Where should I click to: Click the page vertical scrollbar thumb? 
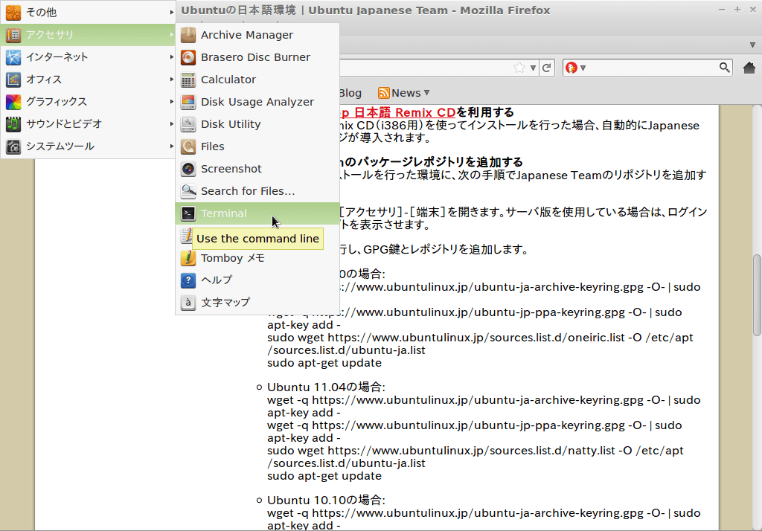coord(757,295)
